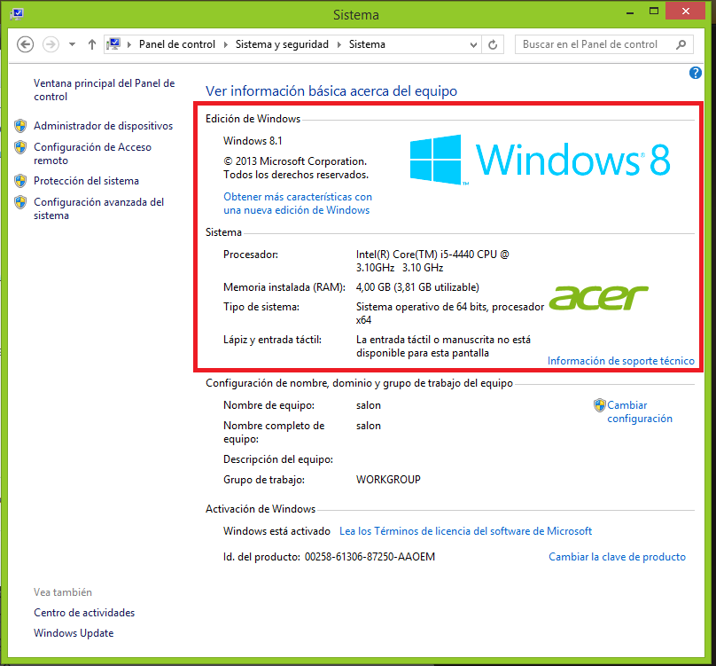Viewport: 716px width, 666px height.
Task: Open Ventana principal del Panel de control
Action: 104,90
